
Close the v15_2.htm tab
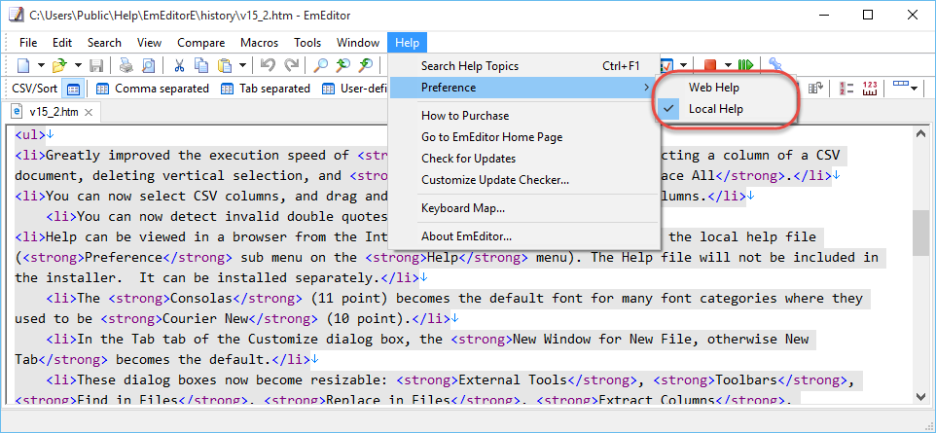coord(89,112)
